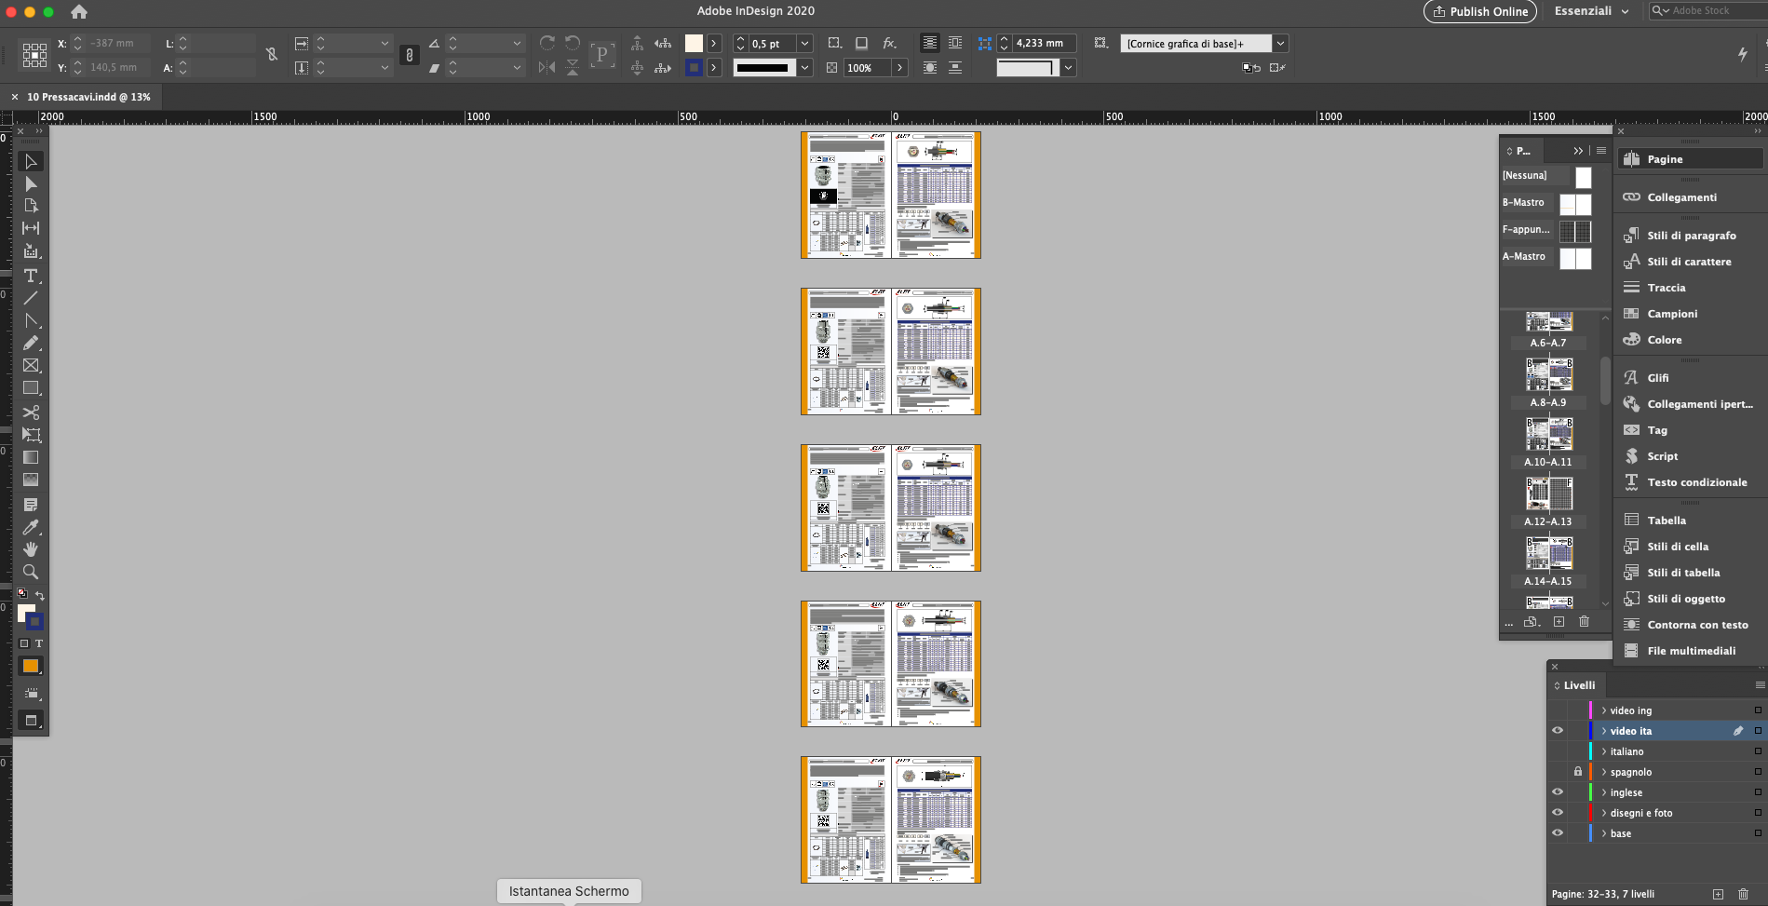Open the Pagine panel menu
The width and height of the screenshot is (1768, 906).
pyautogui.click(x=1600, y=150)
